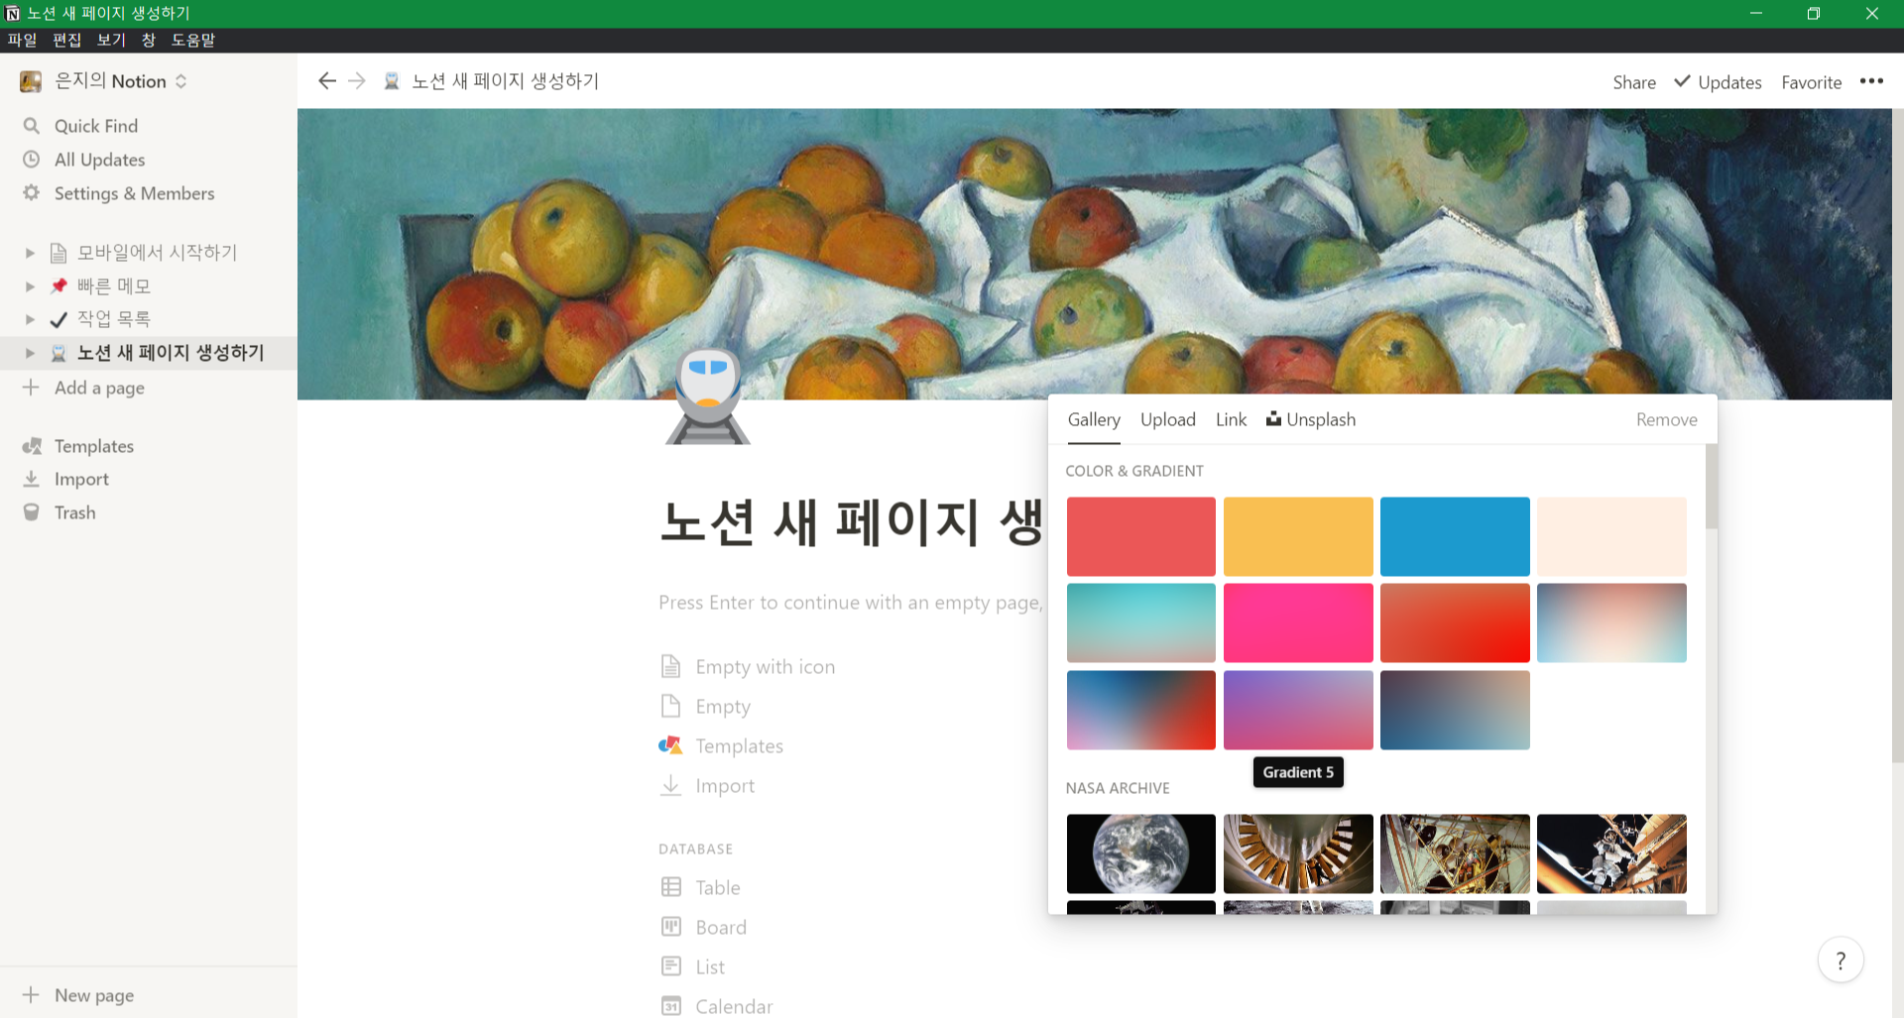The image size is (1904, 1018).
Task: Click the All Updates clock icon
Action: point(32,160)
